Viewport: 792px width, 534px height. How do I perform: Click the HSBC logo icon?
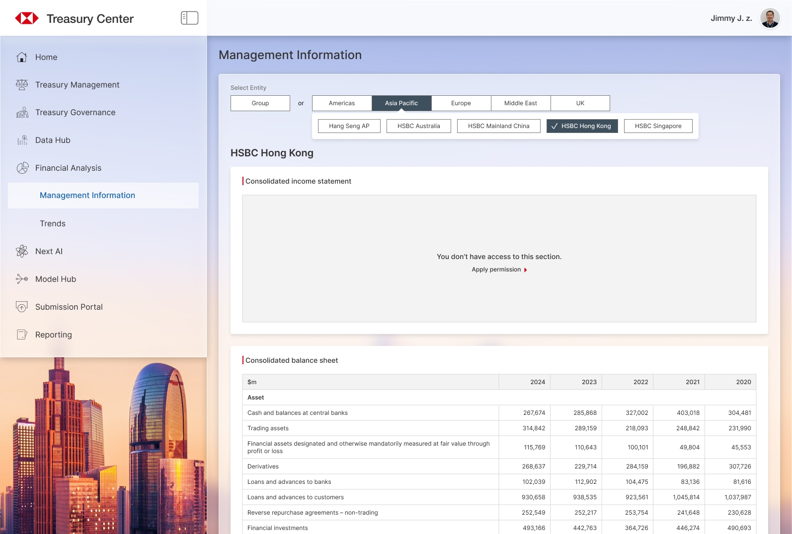click(27, 18)
